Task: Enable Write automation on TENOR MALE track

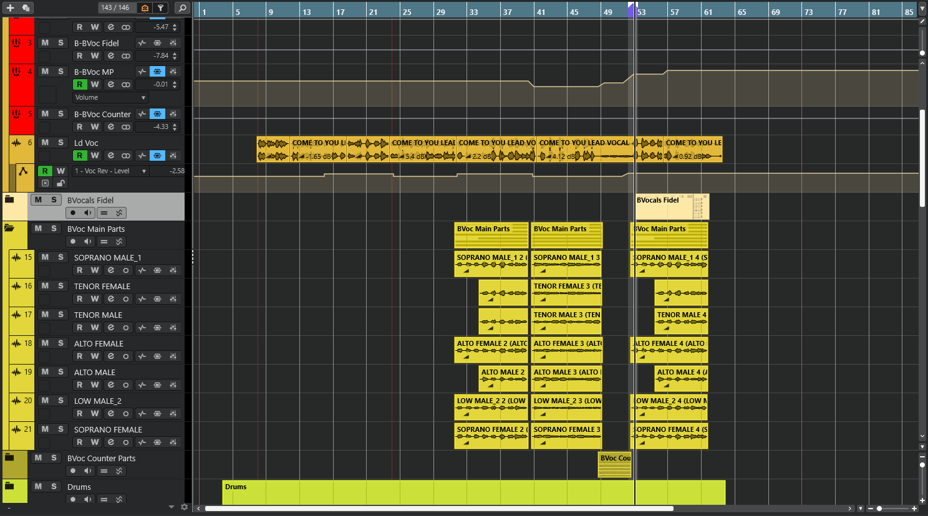Action: tap(95, 328)
